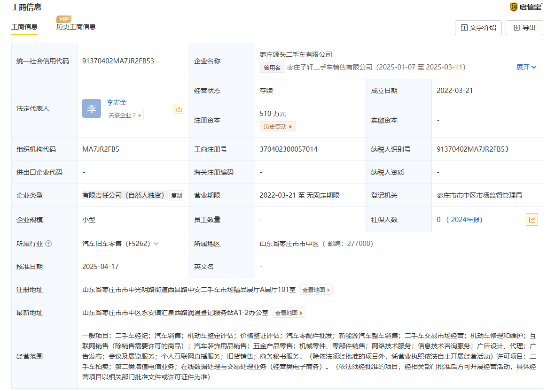The image size is (547, 391).
Task: Expand the 汽车旧车零售 (F5262) industry chevron
Action: click(156, 244)
